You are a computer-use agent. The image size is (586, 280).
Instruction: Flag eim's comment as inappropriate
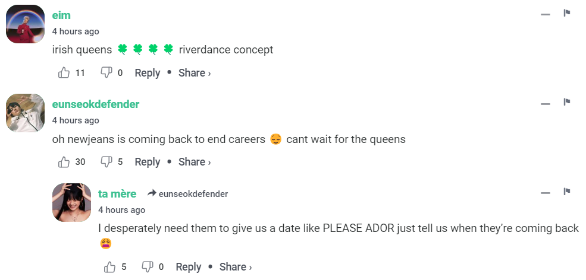(567, 13)
